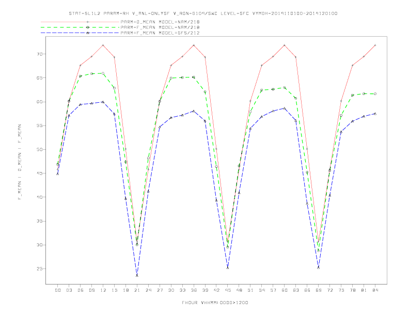409x316 pixels.
Task: Click the x-axis title FHOUR VHHMM: 0000>1200
Action: tap(215, 303)
